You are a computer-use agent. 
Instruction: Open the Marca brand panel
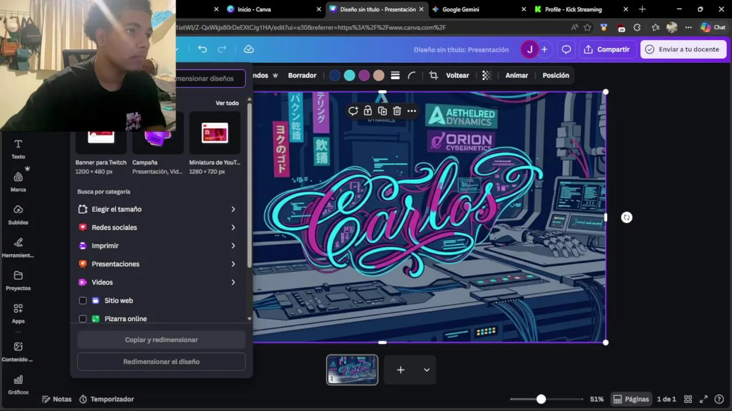(x=18, y=182)
